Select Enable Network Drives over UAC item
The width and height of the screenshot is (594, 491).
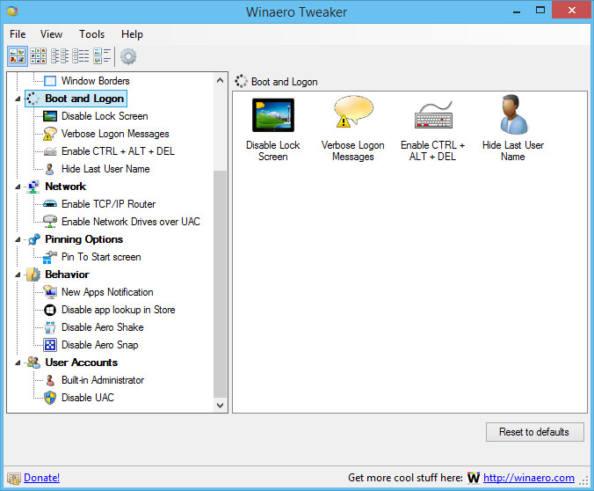click(131, 222)
